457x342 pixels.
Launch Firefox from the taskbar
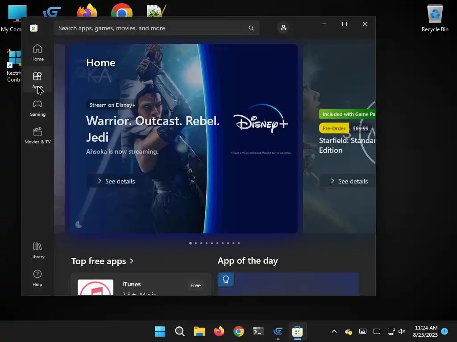[219, 331]
